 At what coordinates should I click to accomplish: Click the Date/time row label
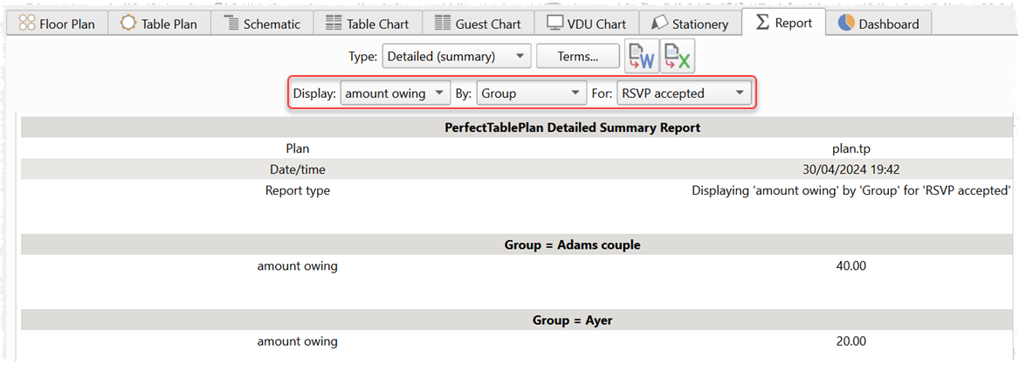pyautogui.click(x=298, y=169)
